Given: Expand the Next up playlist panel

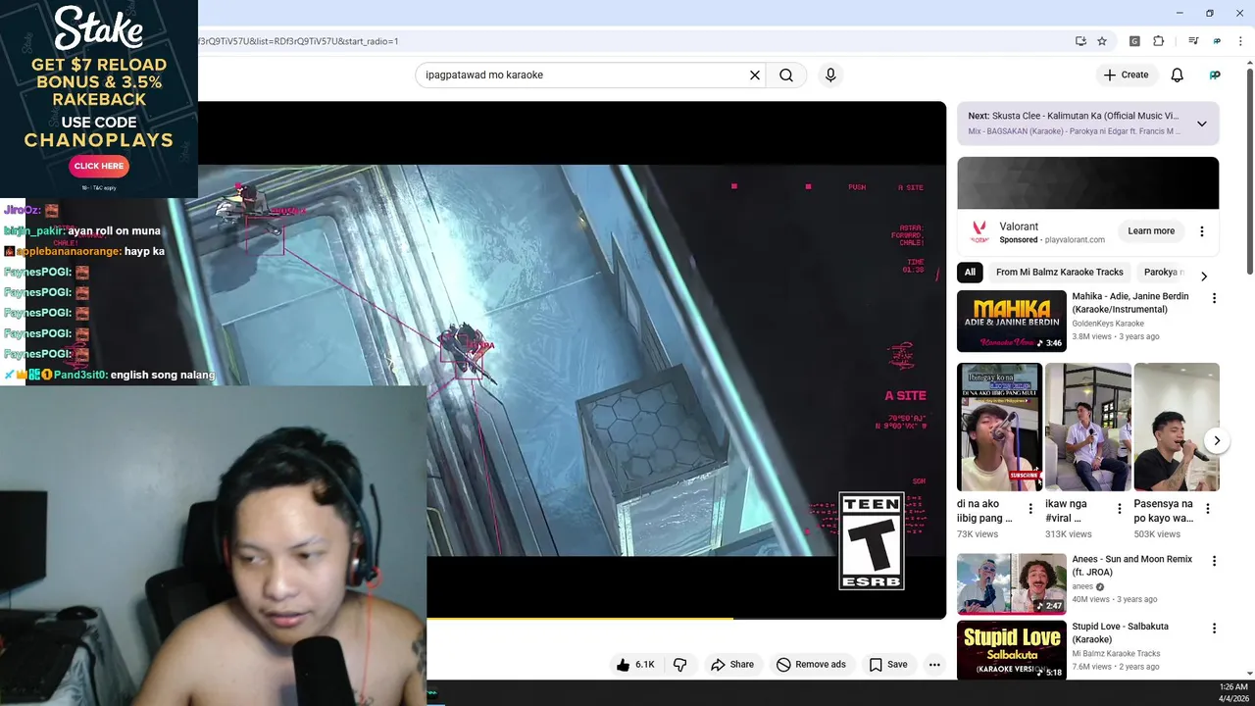Looking at the screenshot, I should (x=1202, y=124).
